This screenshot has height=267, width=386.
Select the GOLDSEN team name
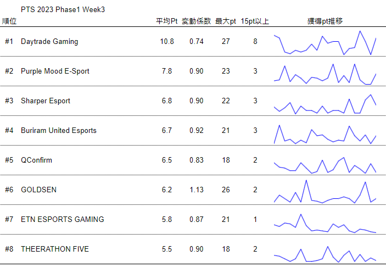pyautogui.click(x=38, y=190)
